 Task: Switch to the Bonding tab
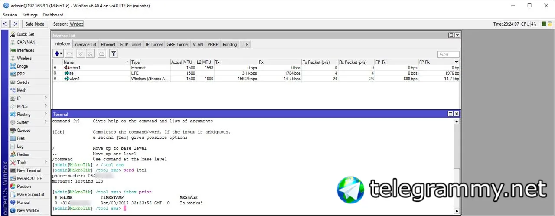(x=230, y=44)
